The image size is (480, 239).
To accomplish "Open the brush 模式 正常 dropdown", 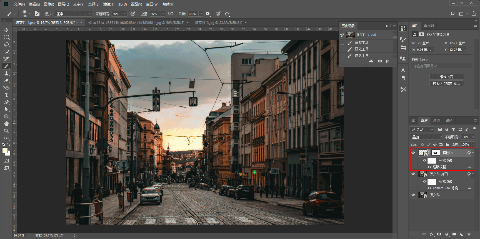I will coord(73,14).
